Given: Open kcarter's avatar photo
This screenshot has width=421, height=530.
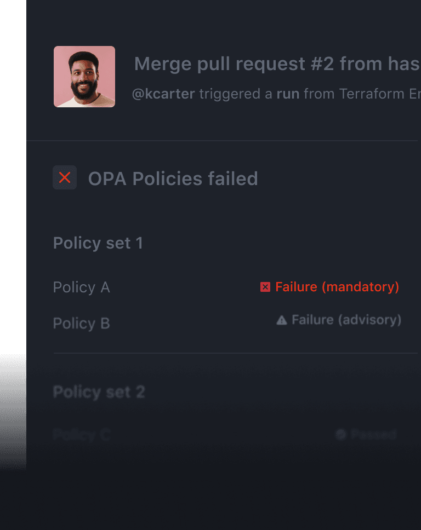Looking at the screenshot, I should [x=84, y=77].
